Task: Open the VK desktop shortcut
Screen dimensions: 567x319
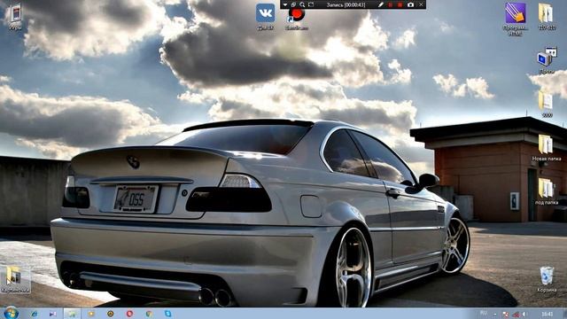Action: coord(265,16)
